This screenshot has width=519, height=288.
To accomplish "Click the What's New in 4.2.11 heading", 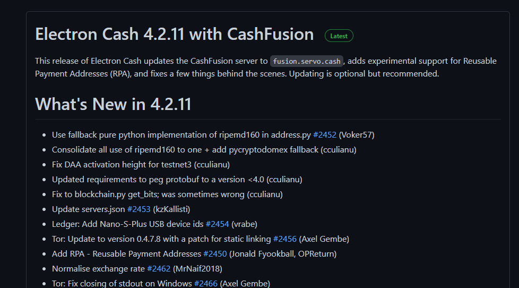I will pyautogui.click(x=113, y=104).
